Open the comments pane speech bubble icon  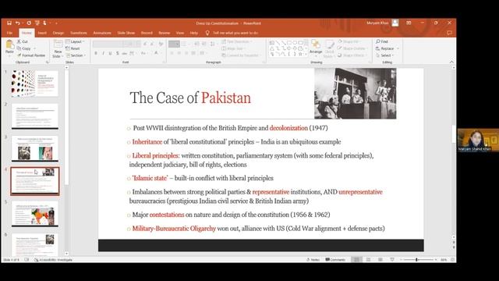pos(449,33)
